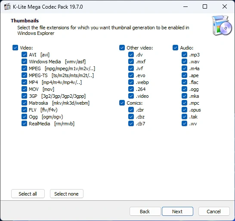The height and width of the screenshot is (221, 235).
Task: Uncheck the .cb7 checkbox
Action: pos(131,124)
